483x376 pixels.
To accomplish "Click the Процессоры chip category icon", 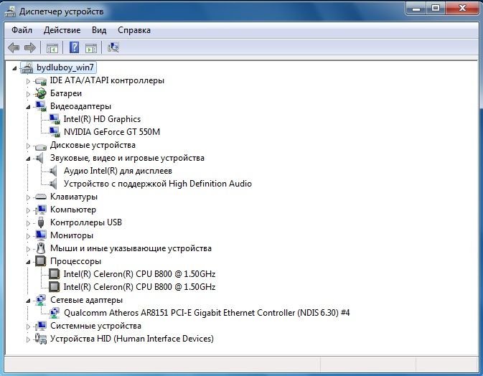I will (x=41, y=261).
